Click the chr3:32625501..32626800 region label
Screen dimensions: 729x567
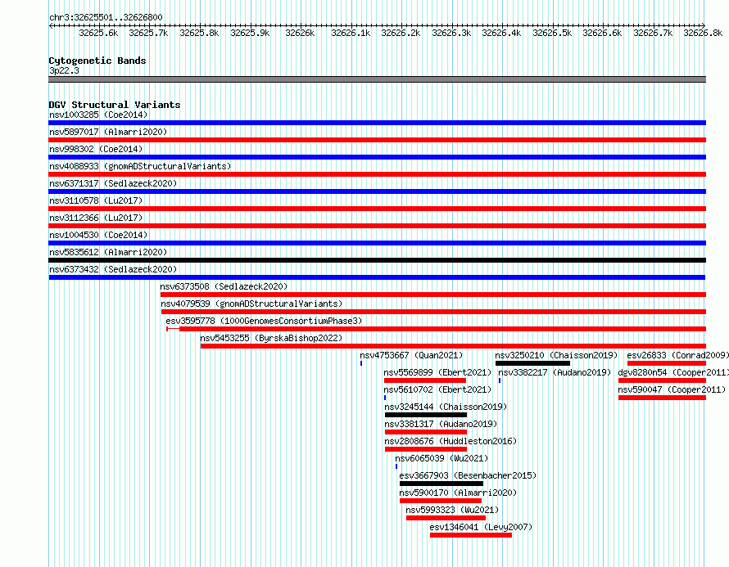pyautogui.click(x=106, y=18)
